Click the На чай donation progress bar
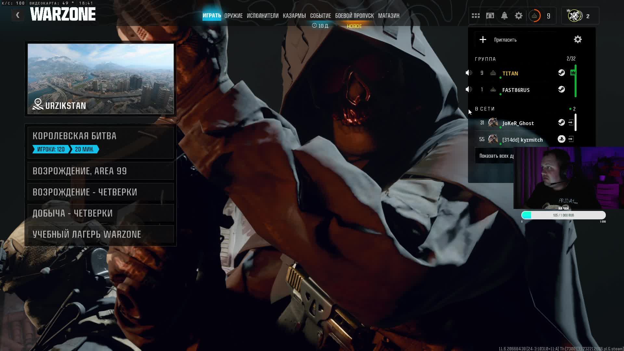The height and width of the screenshot is (351, 624). [563, 215]
